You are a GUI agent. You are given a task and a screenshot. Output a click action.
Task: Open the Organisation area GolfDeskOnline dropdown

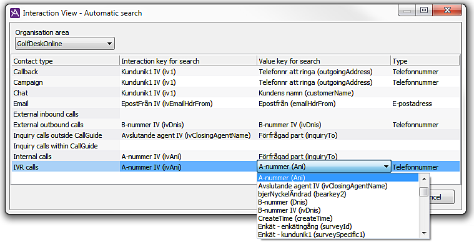pos(65,44)
